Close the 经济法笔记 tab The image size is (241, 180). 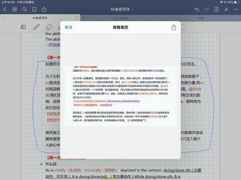pyautogui.click(x=83, y=18)
